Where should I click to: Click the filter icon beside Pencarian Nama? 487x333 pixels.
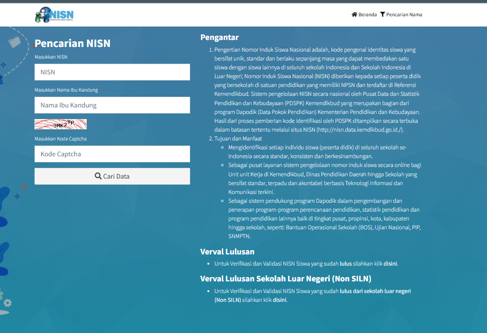[x=383, y=14]
